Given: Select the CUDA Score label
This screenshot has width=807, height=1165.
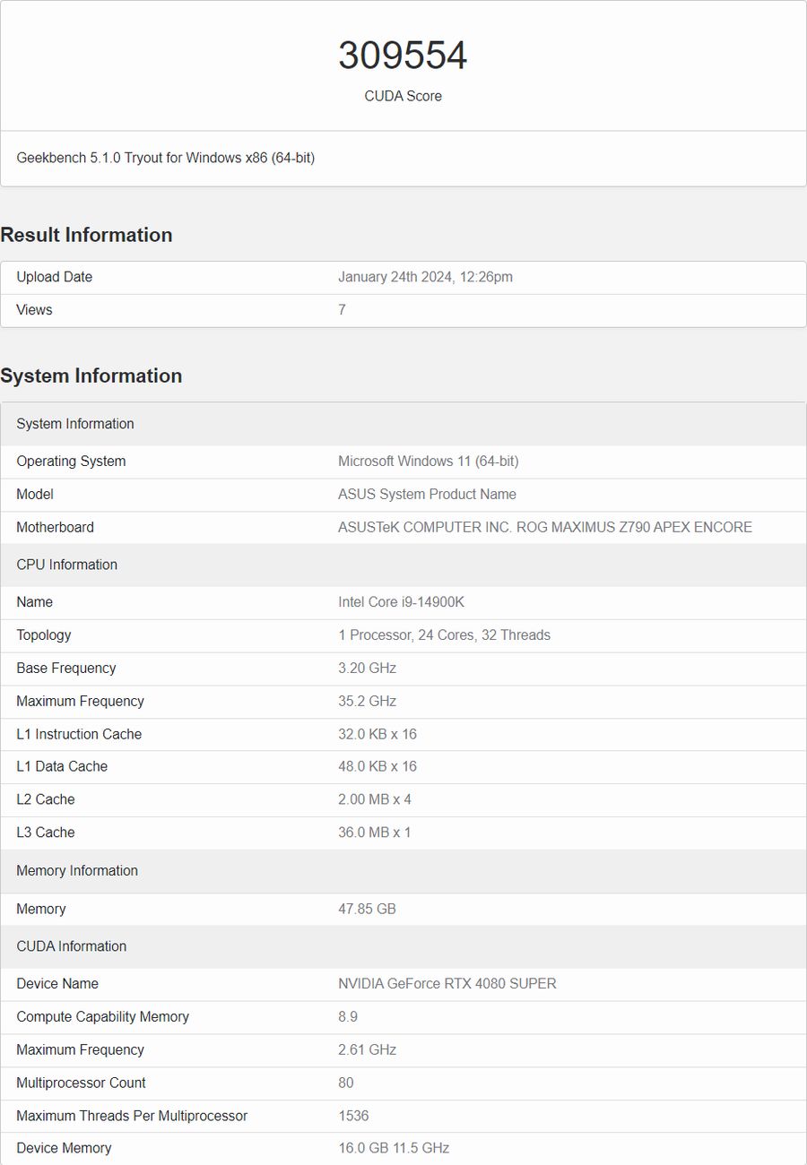Looking at the screenshot, I should (403, 96).
